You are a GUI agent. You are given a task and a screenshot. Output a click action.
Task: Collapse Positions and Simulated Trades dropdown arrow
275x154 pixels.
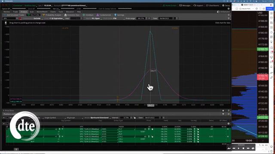tap(223, 114)
